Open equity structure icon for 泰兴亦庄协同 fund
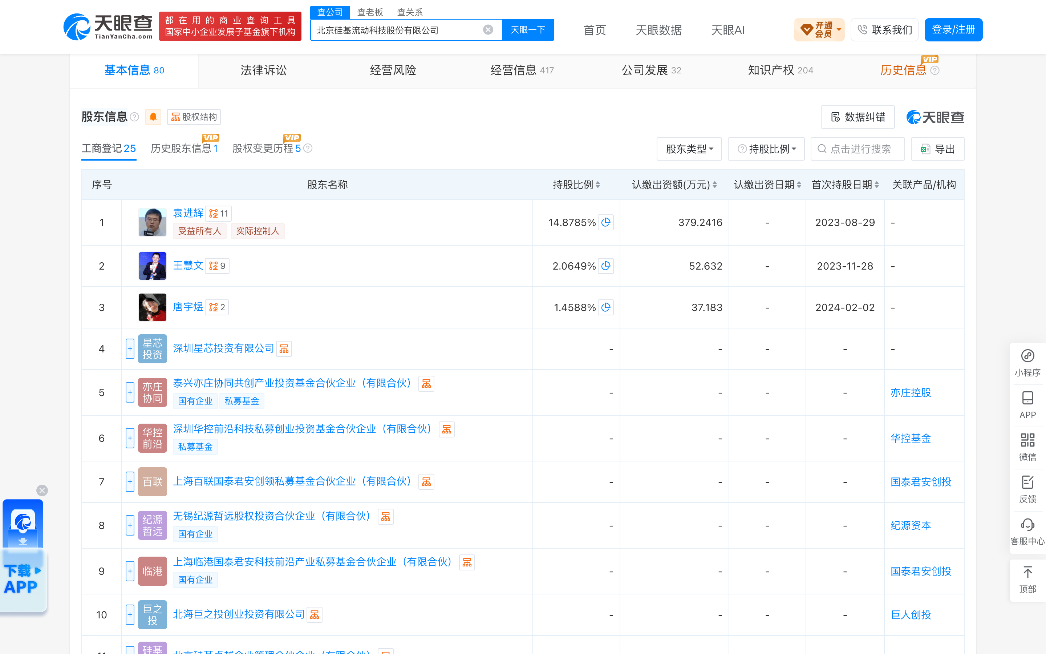 [426, 383]
